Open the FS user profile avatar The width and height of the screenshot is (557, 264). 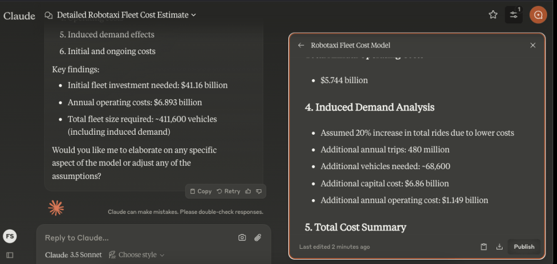pyautogui.click(x=10, y=236)
